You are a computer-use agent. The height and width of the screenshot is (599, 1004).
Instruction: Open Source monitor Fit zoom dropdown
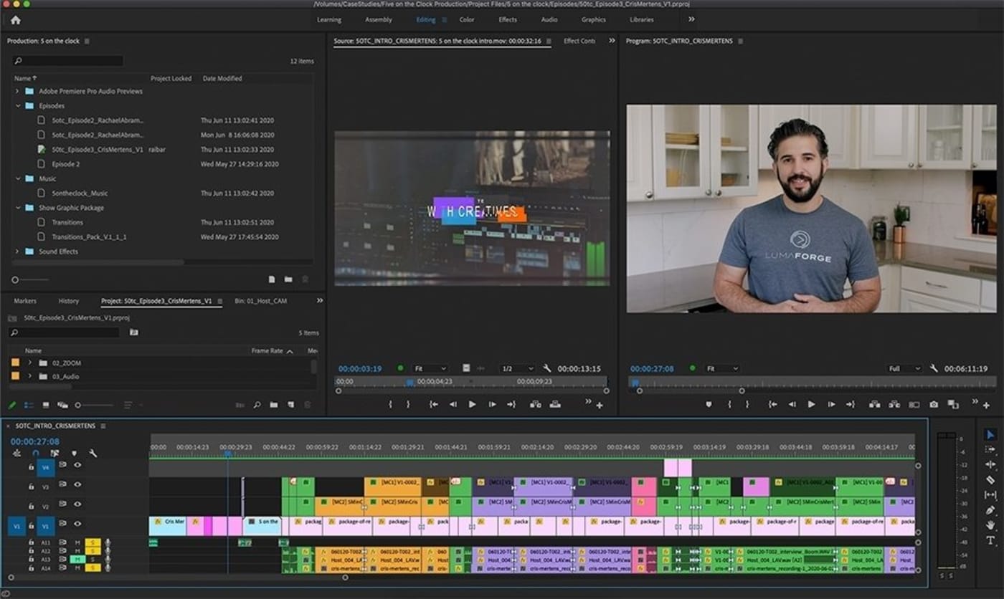(431, 368)
